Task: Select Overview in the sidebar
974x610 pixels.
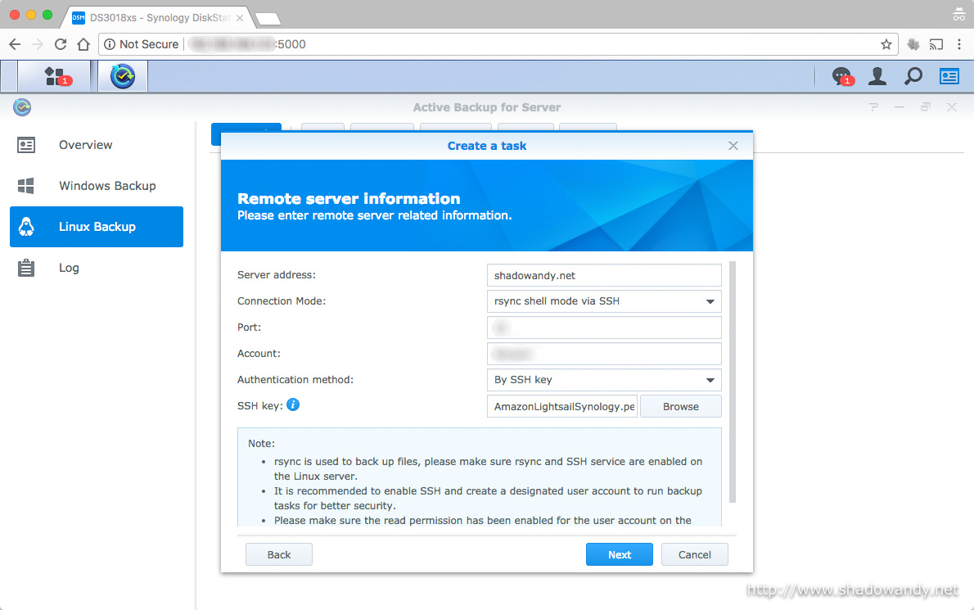Action: [97, 145]
